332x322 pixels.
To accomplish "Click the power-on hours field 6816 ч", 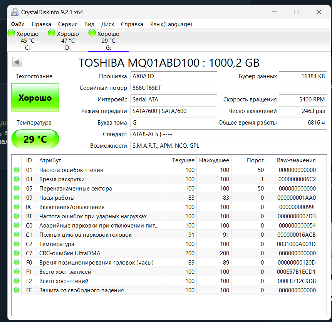I will click(303, 123).
